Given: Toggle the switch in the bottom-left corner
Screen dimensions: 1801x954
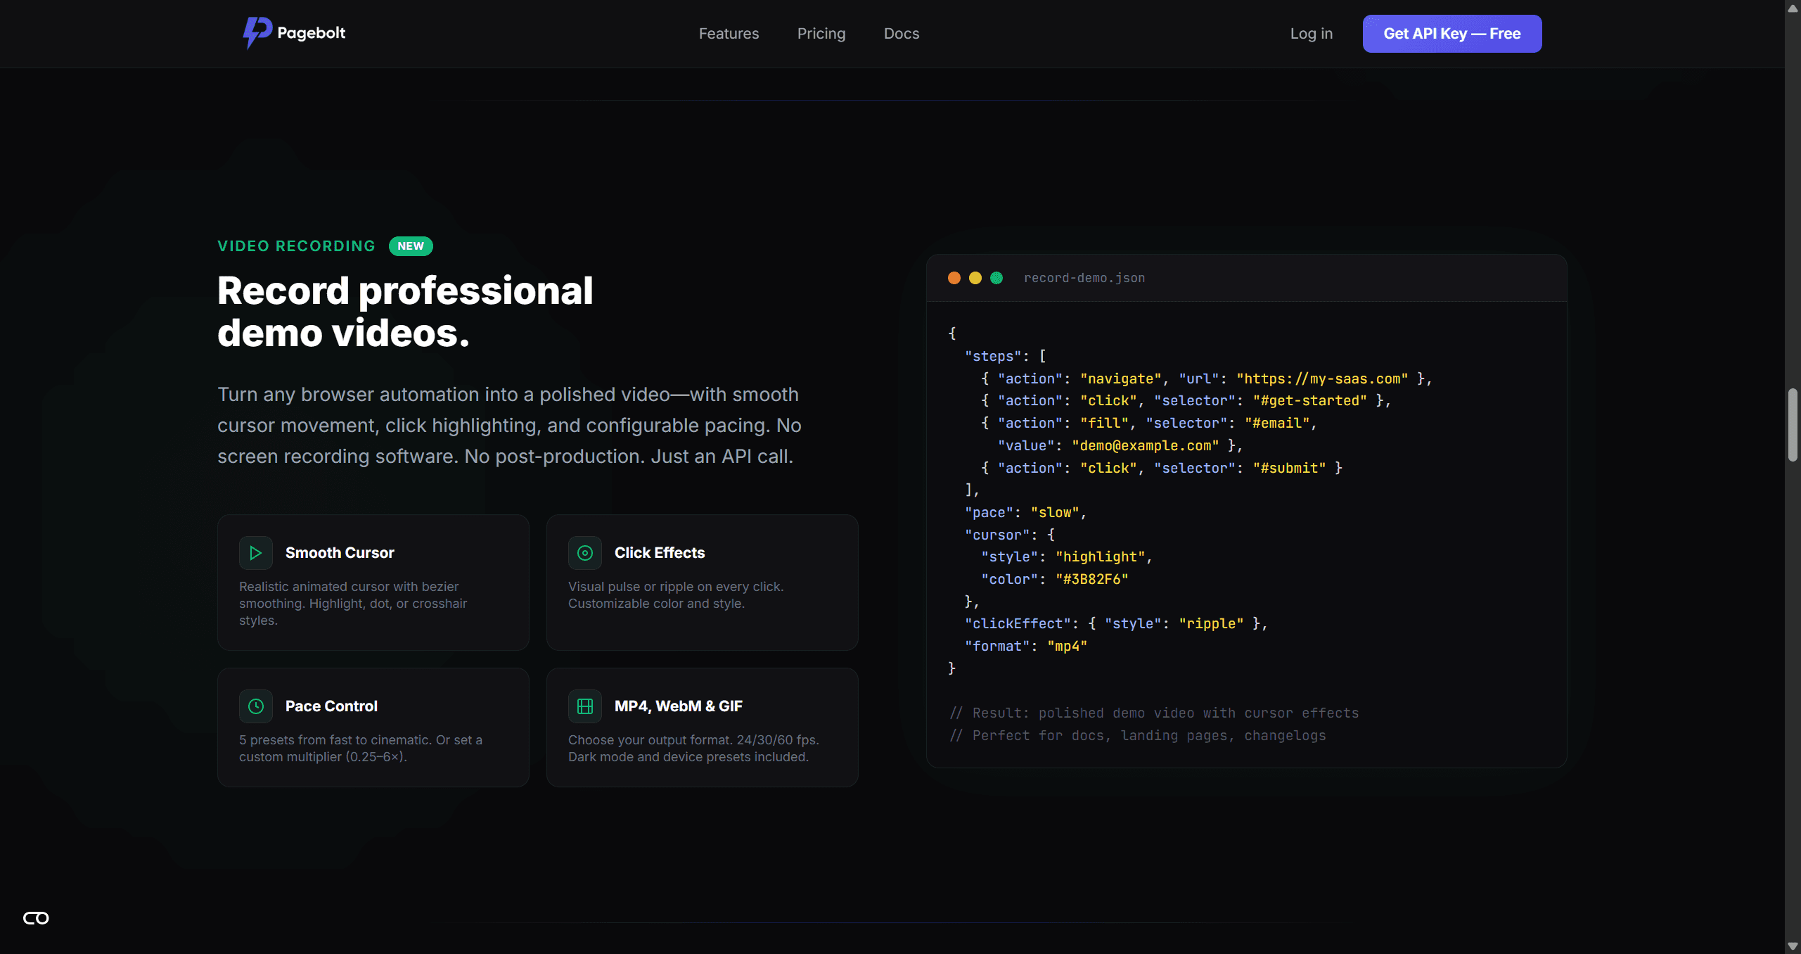Looking at the screenshot, I should click(x=36, y=918).
